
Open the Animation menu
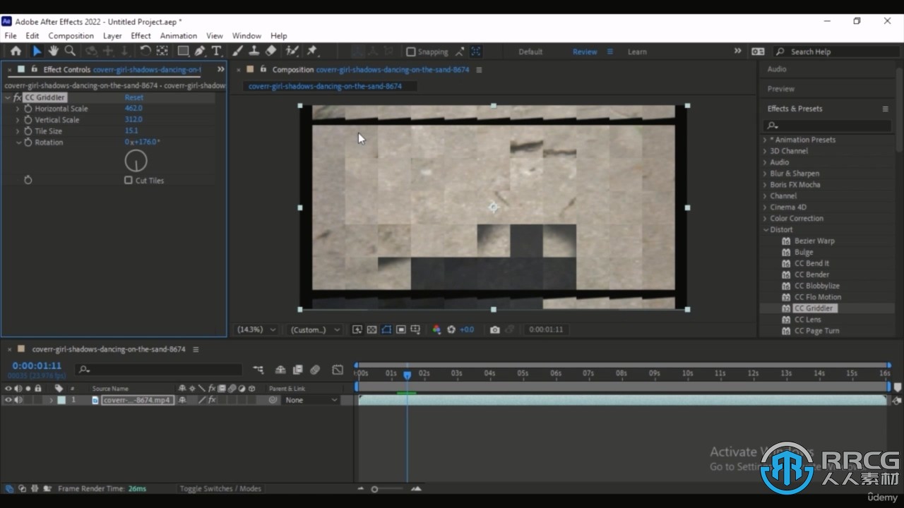click(x=179, y=35)
